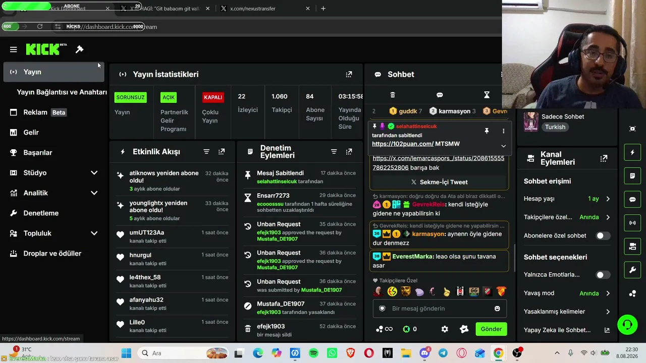
Task: Open Yavaş mod setting options
Action: coord(567,293)
